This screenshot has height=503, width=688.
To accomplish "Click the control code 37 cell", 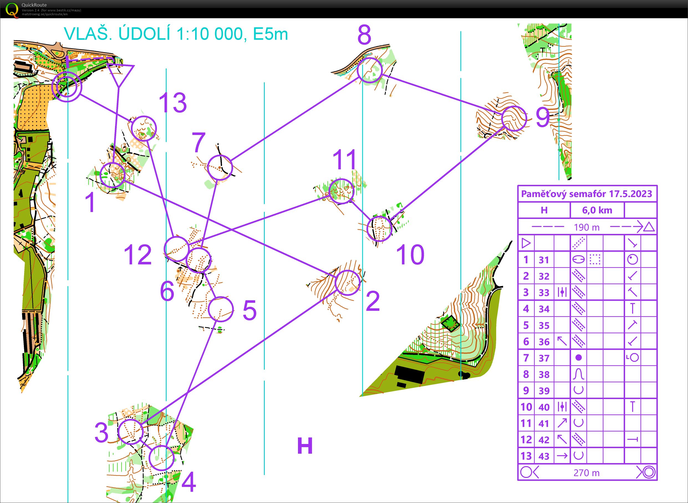I will (544, 358).
